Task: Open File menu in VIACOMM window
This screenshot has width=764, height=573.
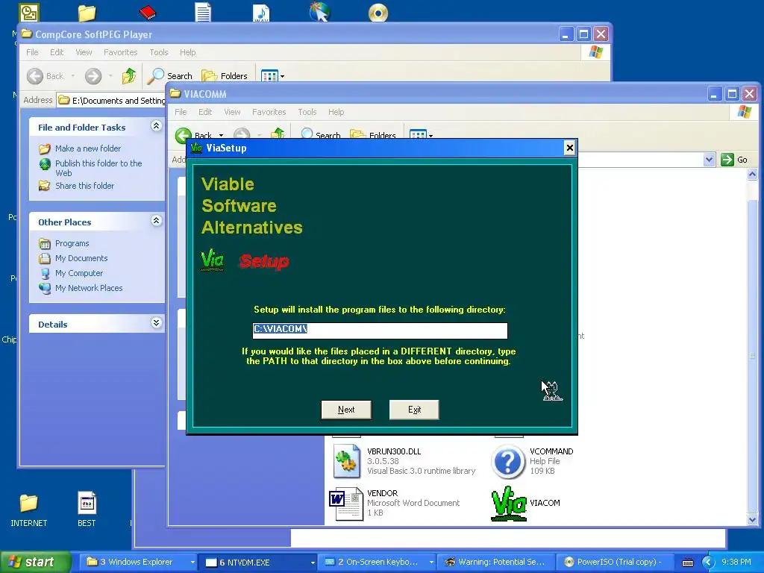Action: click(181, 112)
